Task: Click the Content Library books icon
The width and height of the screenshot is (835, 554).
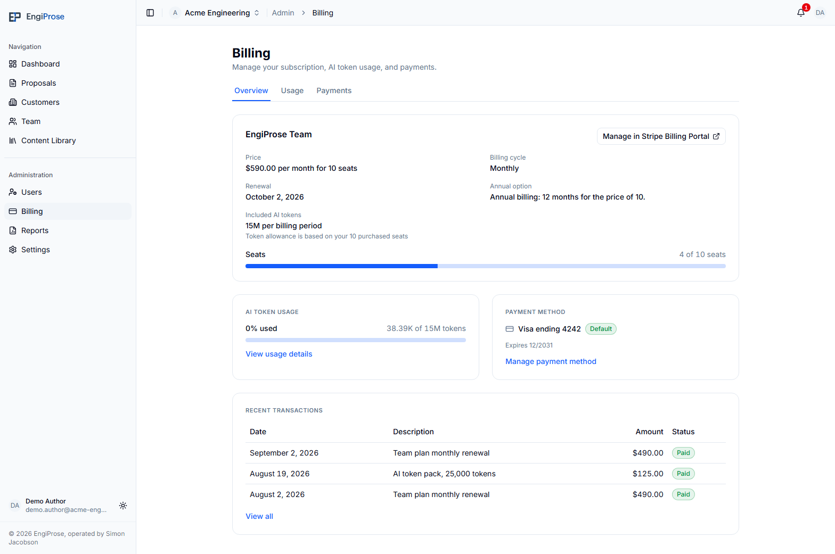Action: [13, 140]
